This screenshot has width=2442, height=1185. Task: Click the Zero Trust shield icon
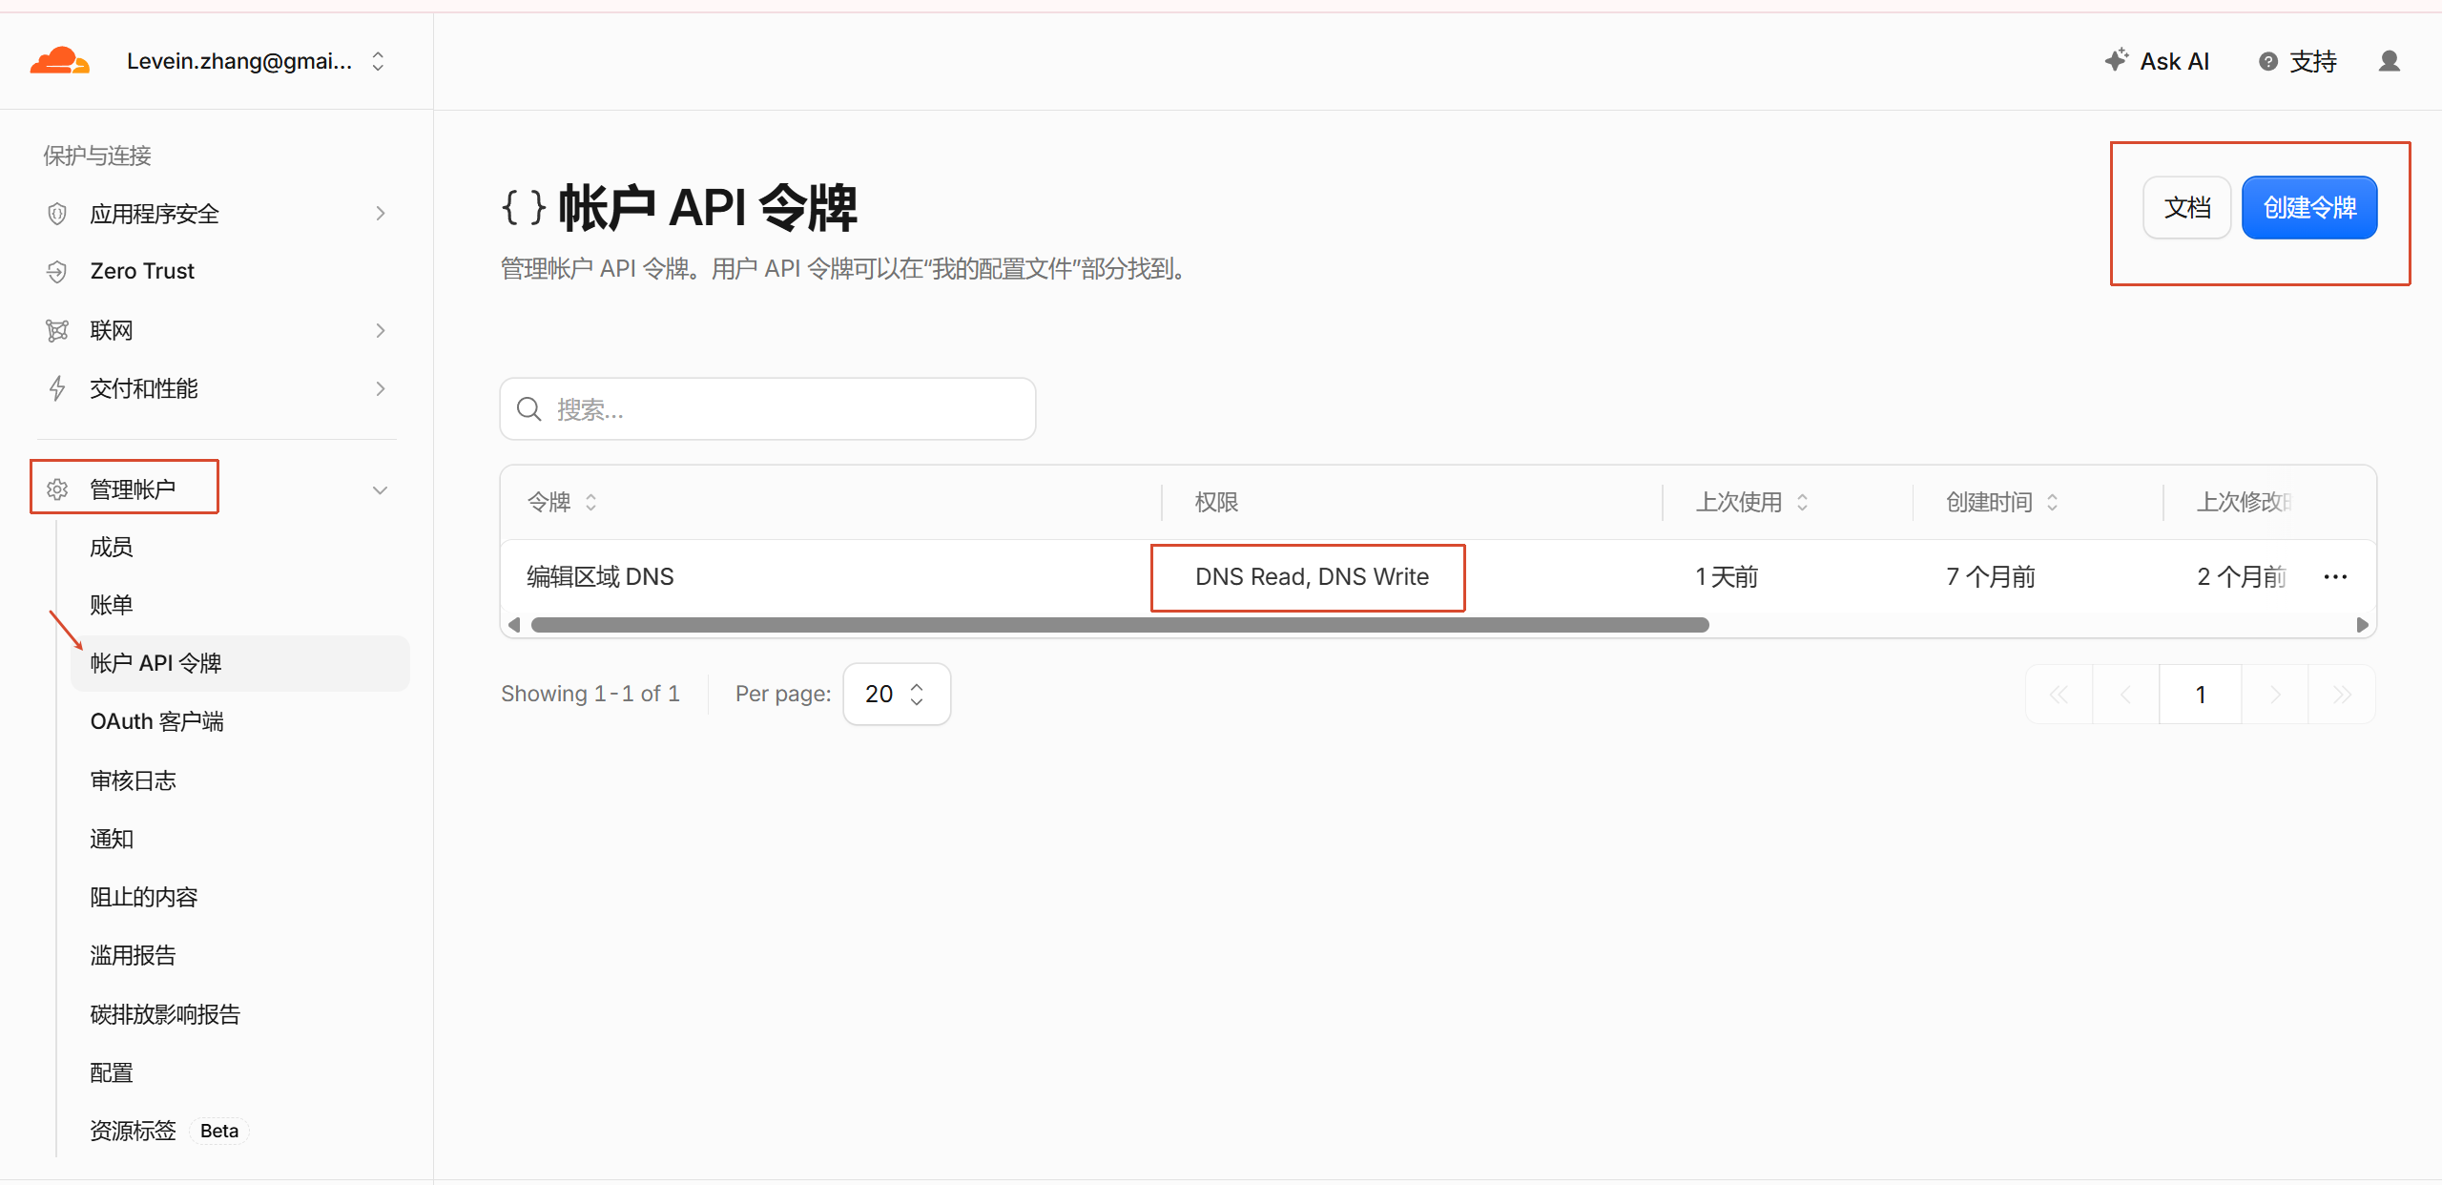[x=57, y=272]
